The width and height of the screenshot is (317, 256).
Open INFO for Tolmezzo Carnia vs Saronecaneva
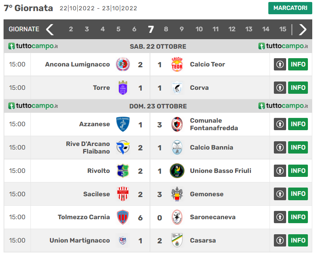tap(298, 217)
